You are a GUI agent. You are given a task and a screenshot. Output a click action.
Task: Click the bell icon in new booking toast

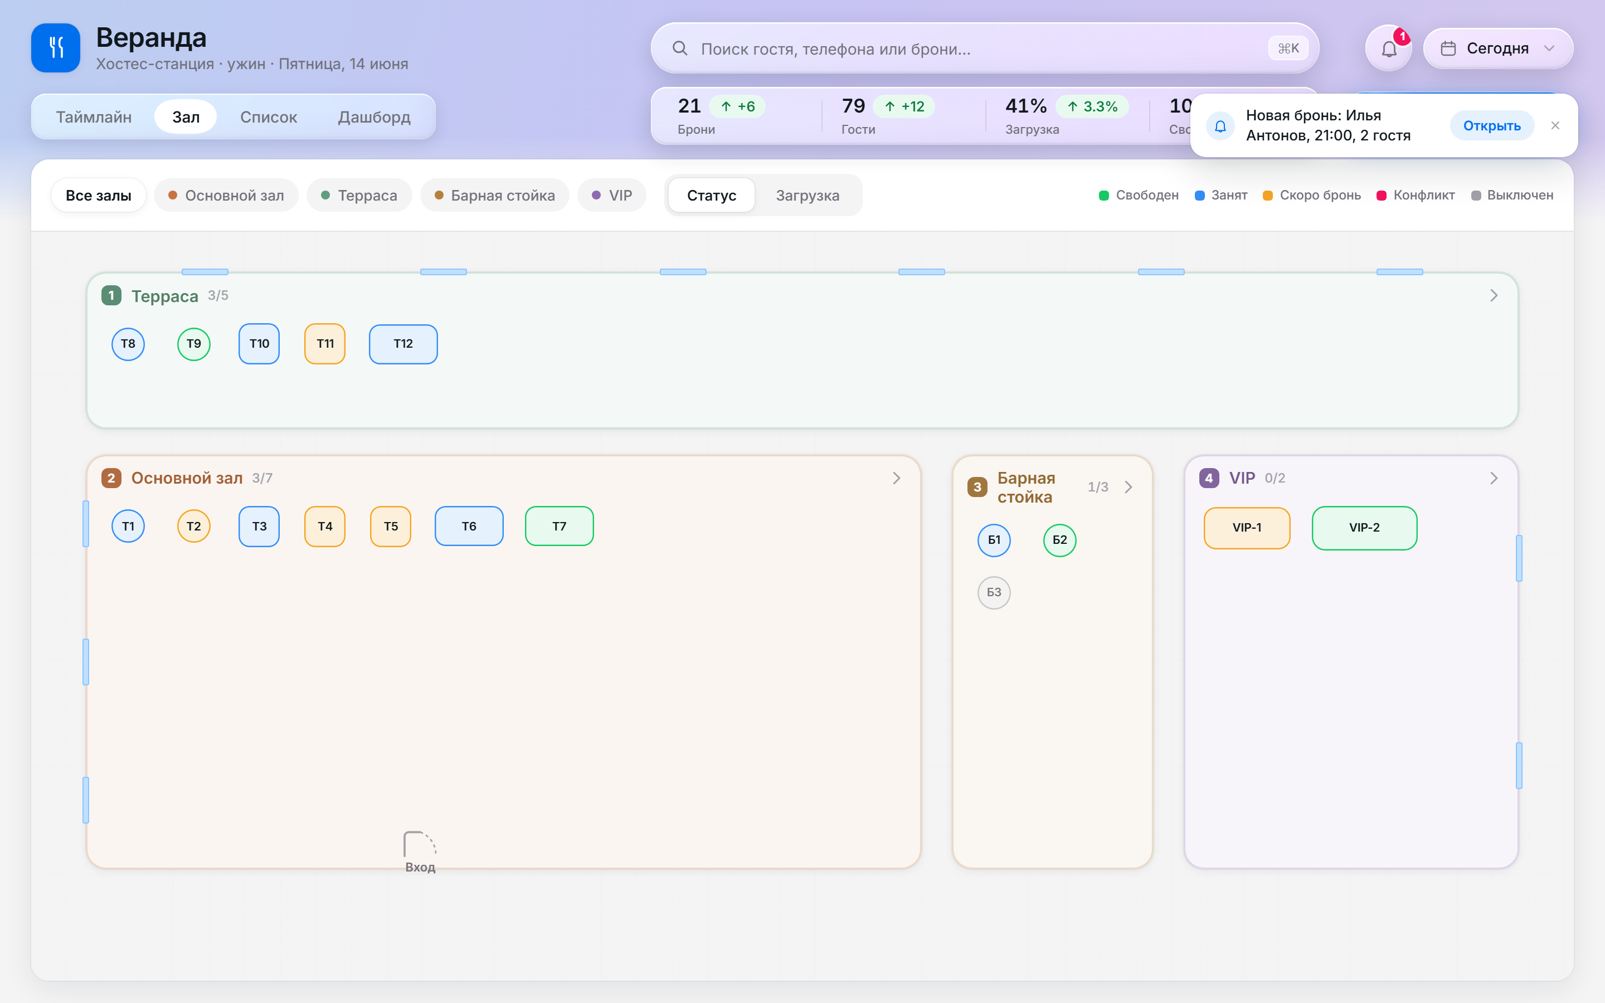click(1220, 126)
